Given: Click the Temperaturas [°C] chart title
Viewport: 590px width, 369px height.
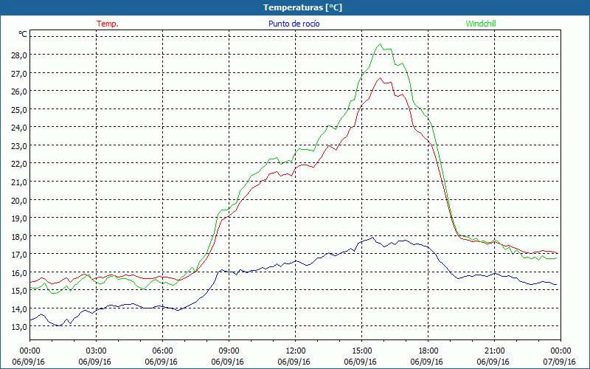Looking at the screenshot, I should coord(302,7).
